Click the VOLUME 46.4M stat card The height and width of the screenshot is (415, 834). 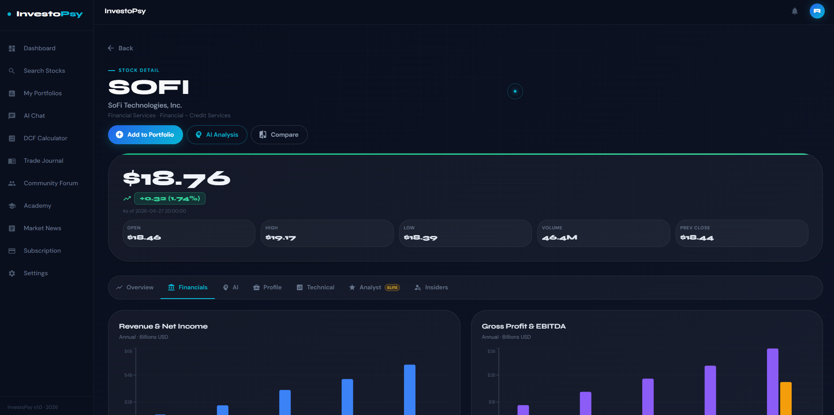(604, 233)
